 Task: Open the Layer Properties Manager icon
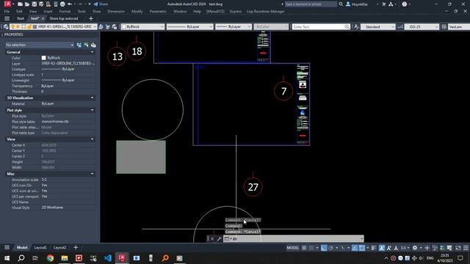point(6,26)
